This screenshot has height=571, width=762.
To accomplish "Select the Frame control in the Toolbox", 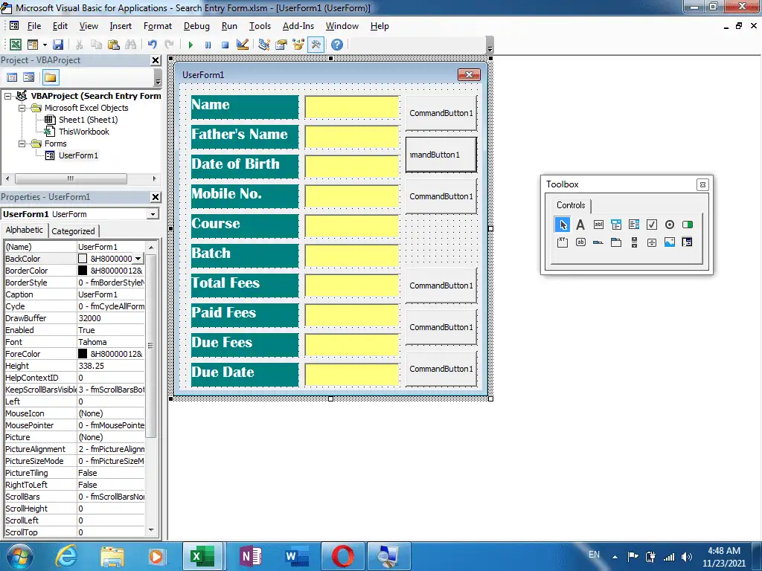I will [x=563, y=242].
